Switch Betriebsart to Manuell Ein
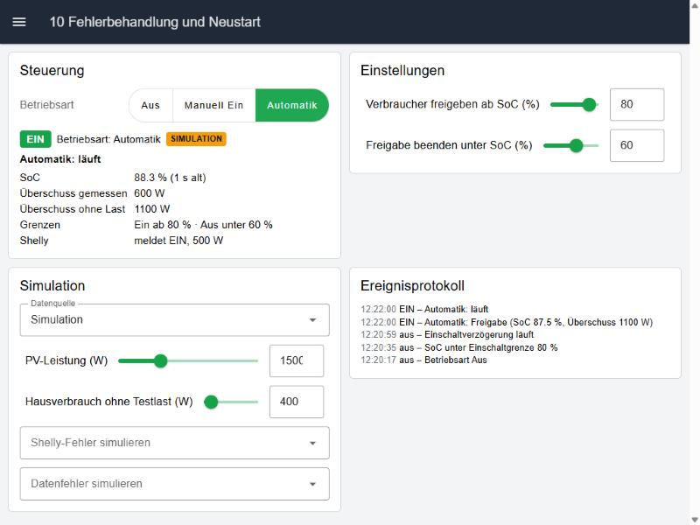Screen dimensions: 700x525 pyautogui.click(x=213, y=105)
